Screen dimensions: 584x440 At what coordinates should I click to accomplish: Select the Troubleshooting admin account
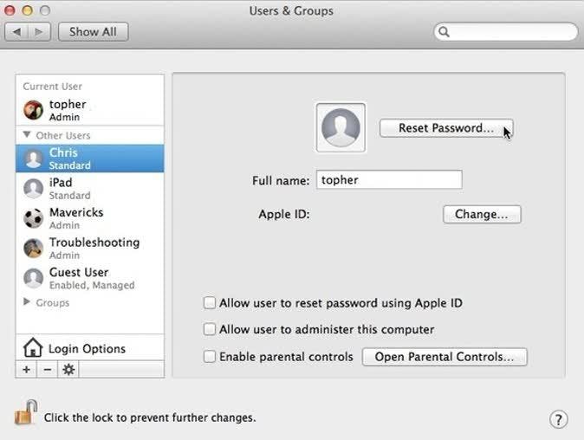[x=93, y=248]
